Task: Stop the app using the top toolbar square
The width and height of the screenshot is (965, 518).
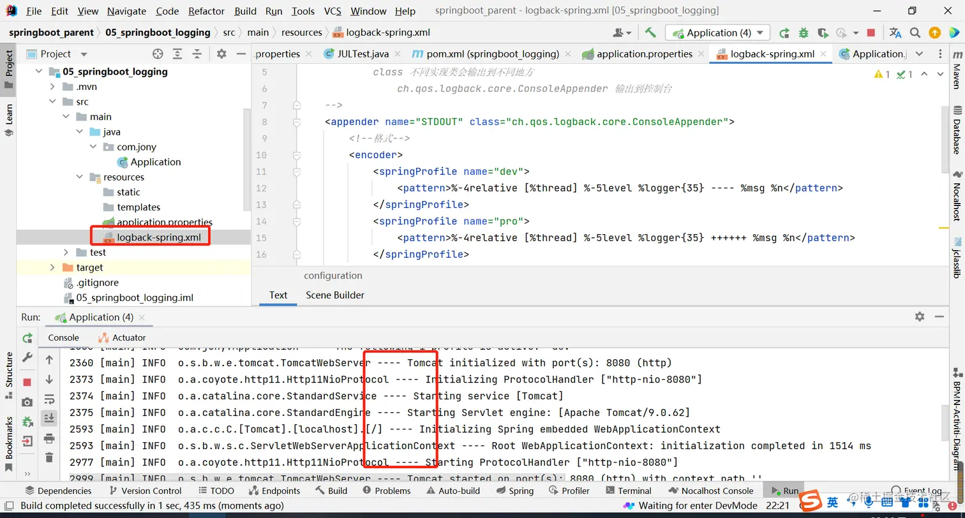Action: click(x=871, y=33)
